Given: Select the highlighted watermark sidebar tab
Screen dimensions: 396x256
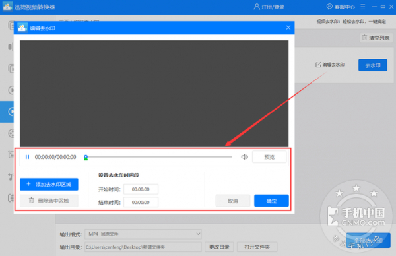Looking at the screenshot, I should coord(7,112).
